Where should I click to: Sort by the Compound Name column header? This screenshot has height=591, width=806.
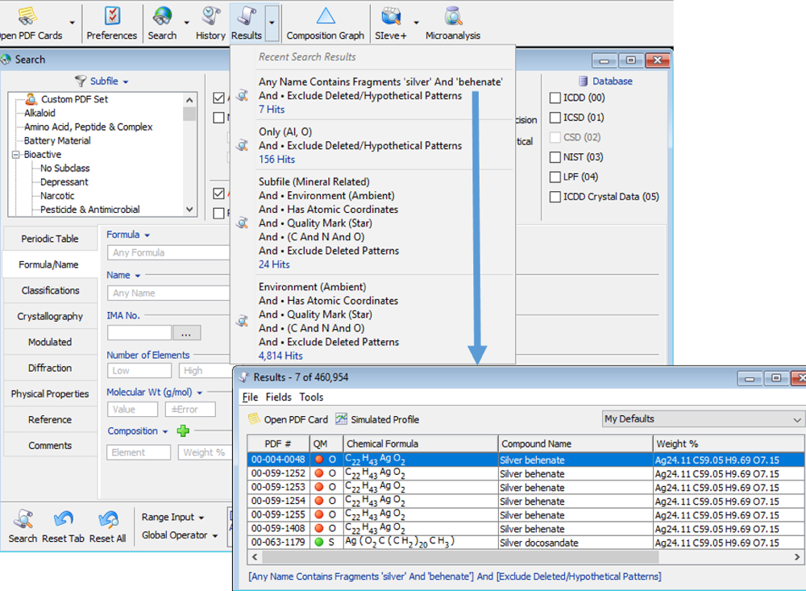click(575, 444)
